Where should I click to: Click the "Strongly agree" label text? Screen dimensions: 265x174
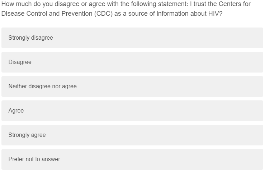(27, 135)
